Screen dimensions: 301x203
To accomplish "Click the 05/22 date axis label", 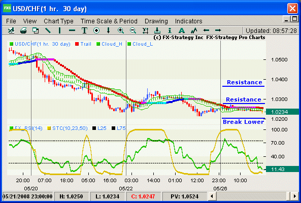I will pyautogui.click(x=125, y=188).
